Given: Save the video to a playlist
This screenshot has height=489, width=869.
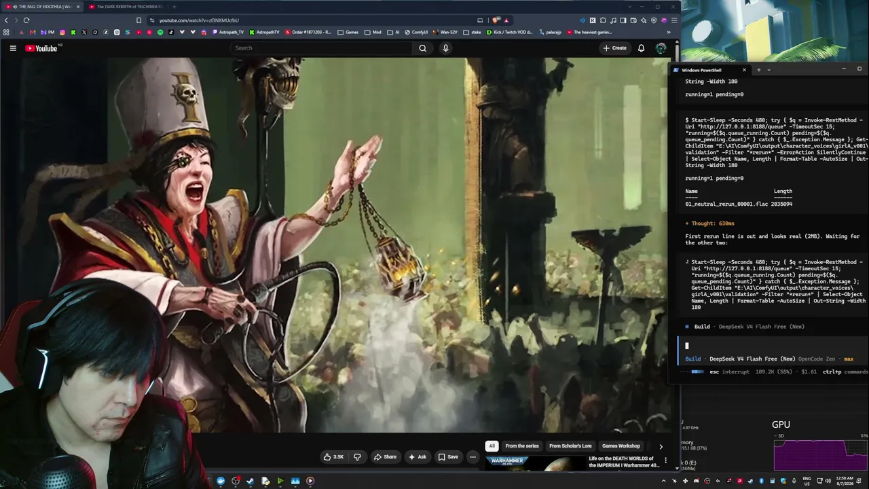Looking at the screenshot, I should 448,457.
